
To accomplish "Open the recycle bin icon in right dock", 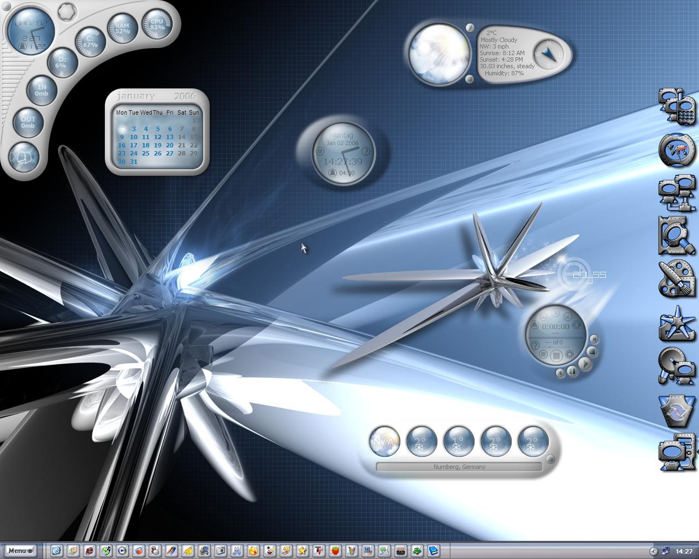I will tap(677, 411).
